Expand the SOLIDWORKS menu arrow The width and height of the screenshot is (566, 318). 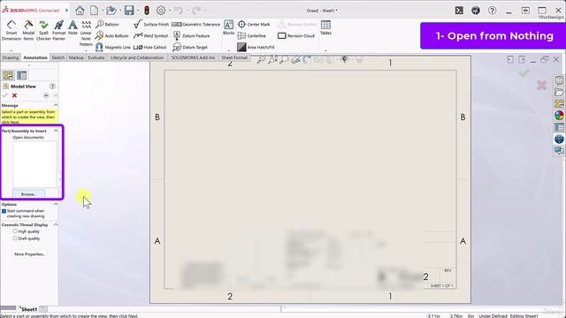click(x=67, y=11)
